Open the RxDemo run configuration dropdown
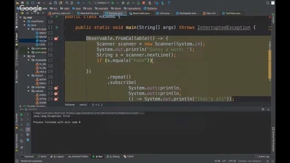Viewport: 290px width, 163px height. 102,3
